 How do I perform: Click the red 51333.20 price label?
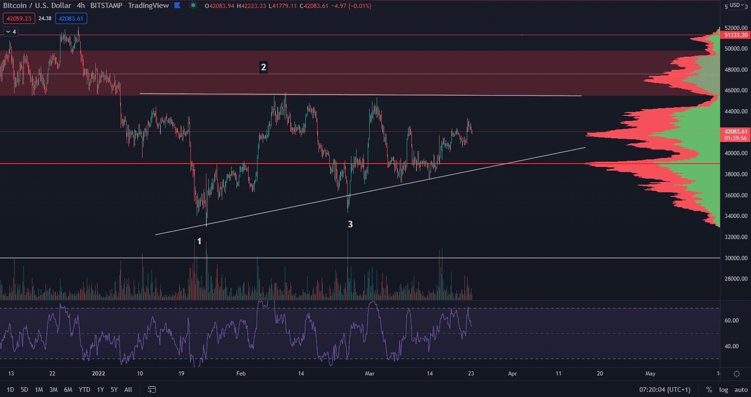pyautogui.click(x=736, y=35)
